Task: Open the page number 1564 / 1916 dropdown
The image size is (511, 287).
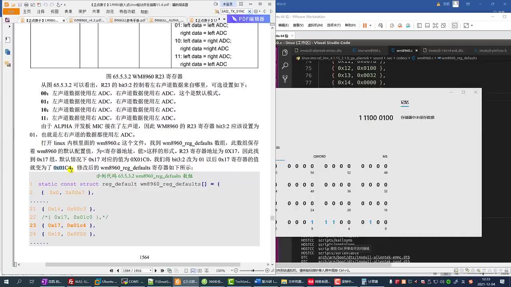Action: [150, 271]
